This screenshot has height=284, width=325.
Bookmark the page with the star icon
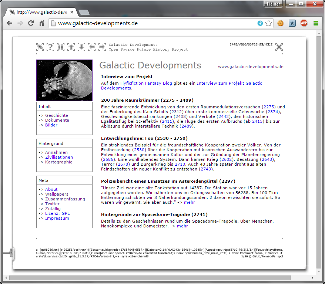click(x=269, y=23)
